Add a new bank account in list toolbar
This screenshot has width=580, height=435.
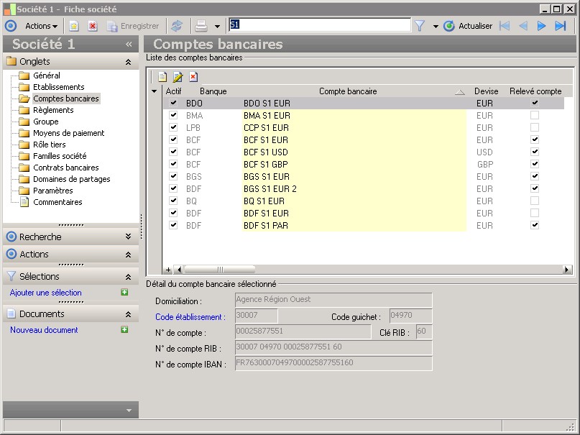coord(162,77)
